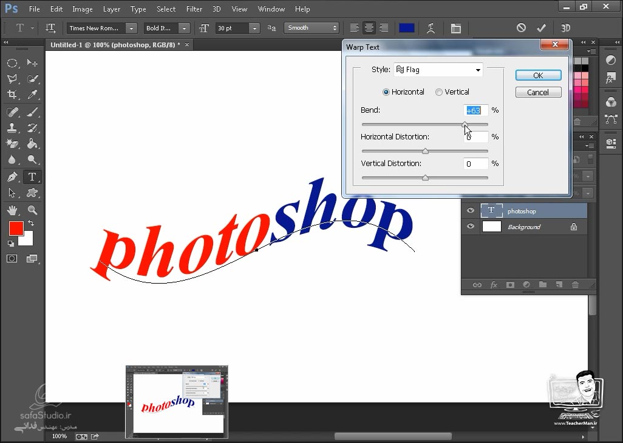
Task: Select the Zoom tool
Action: pyautogui.click(x=32, y=210)
